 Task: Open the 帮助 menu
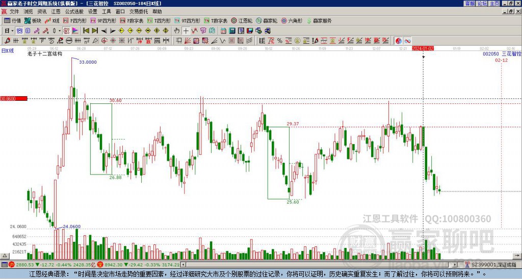pos(157,12)
